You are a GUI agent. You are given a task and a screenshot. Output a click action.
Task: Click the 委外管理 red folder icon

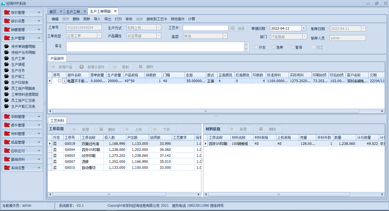(x=7, y=125)
